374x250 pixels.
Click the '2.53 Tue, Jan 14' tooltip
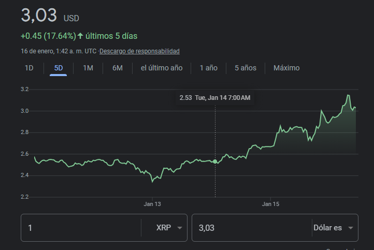point(214,98)
